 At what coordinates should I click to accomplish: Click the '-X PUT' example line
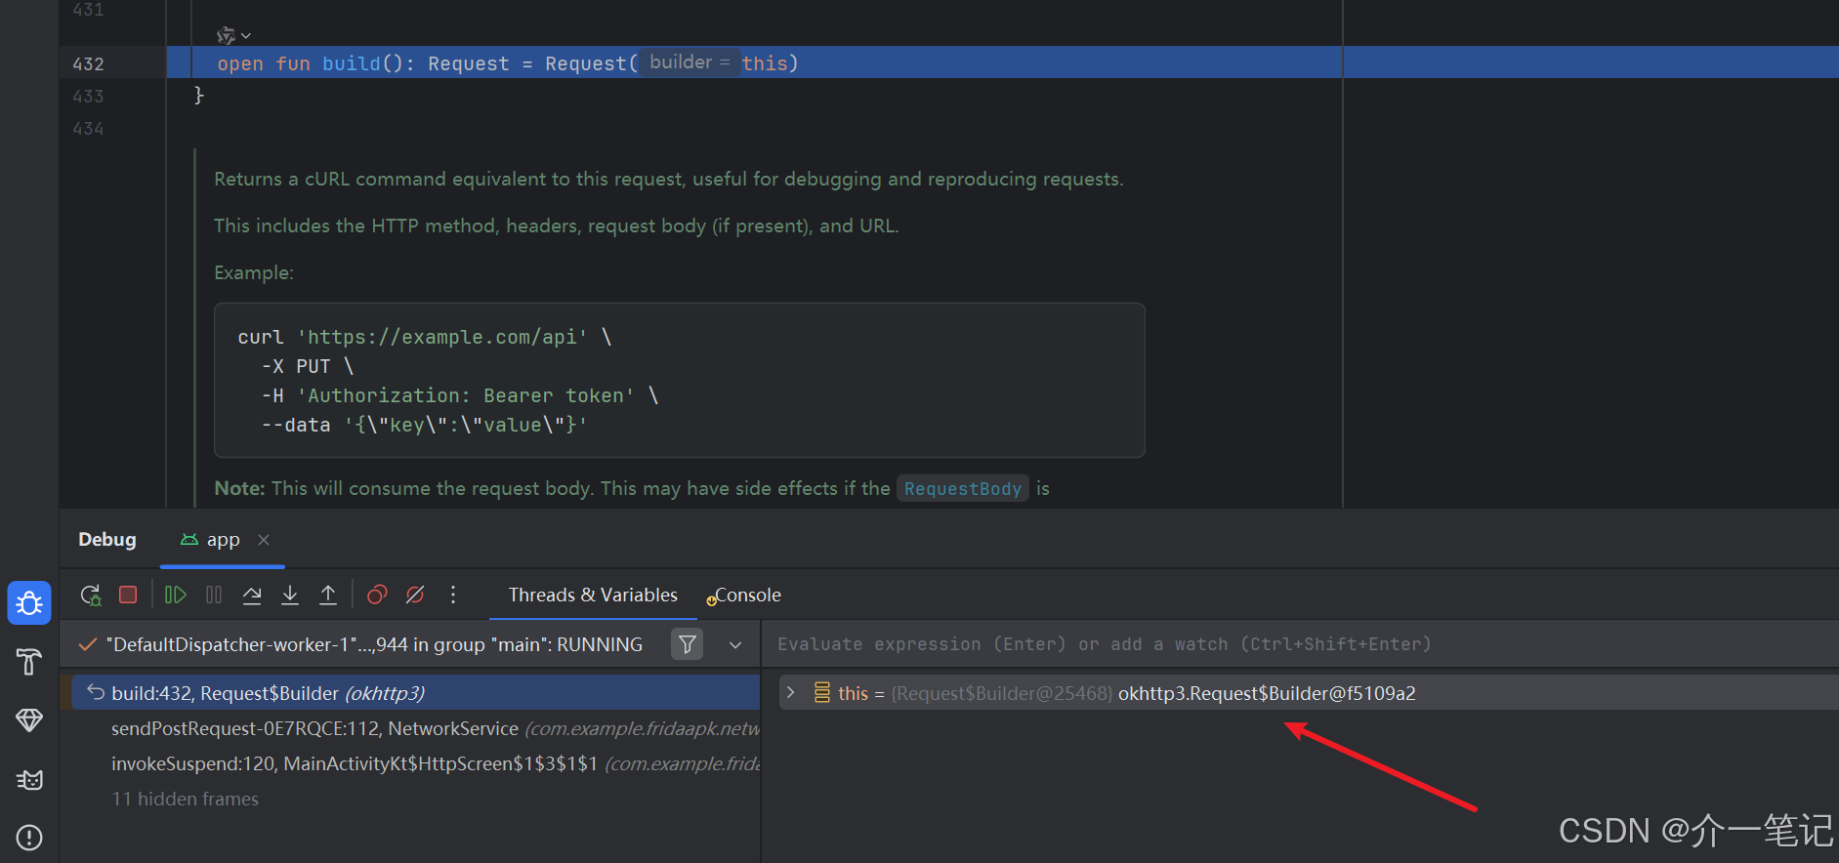[x=308, y=366]
